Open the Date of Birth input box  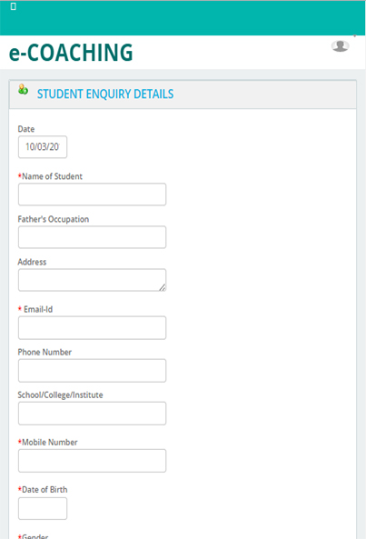coord(43,508)
